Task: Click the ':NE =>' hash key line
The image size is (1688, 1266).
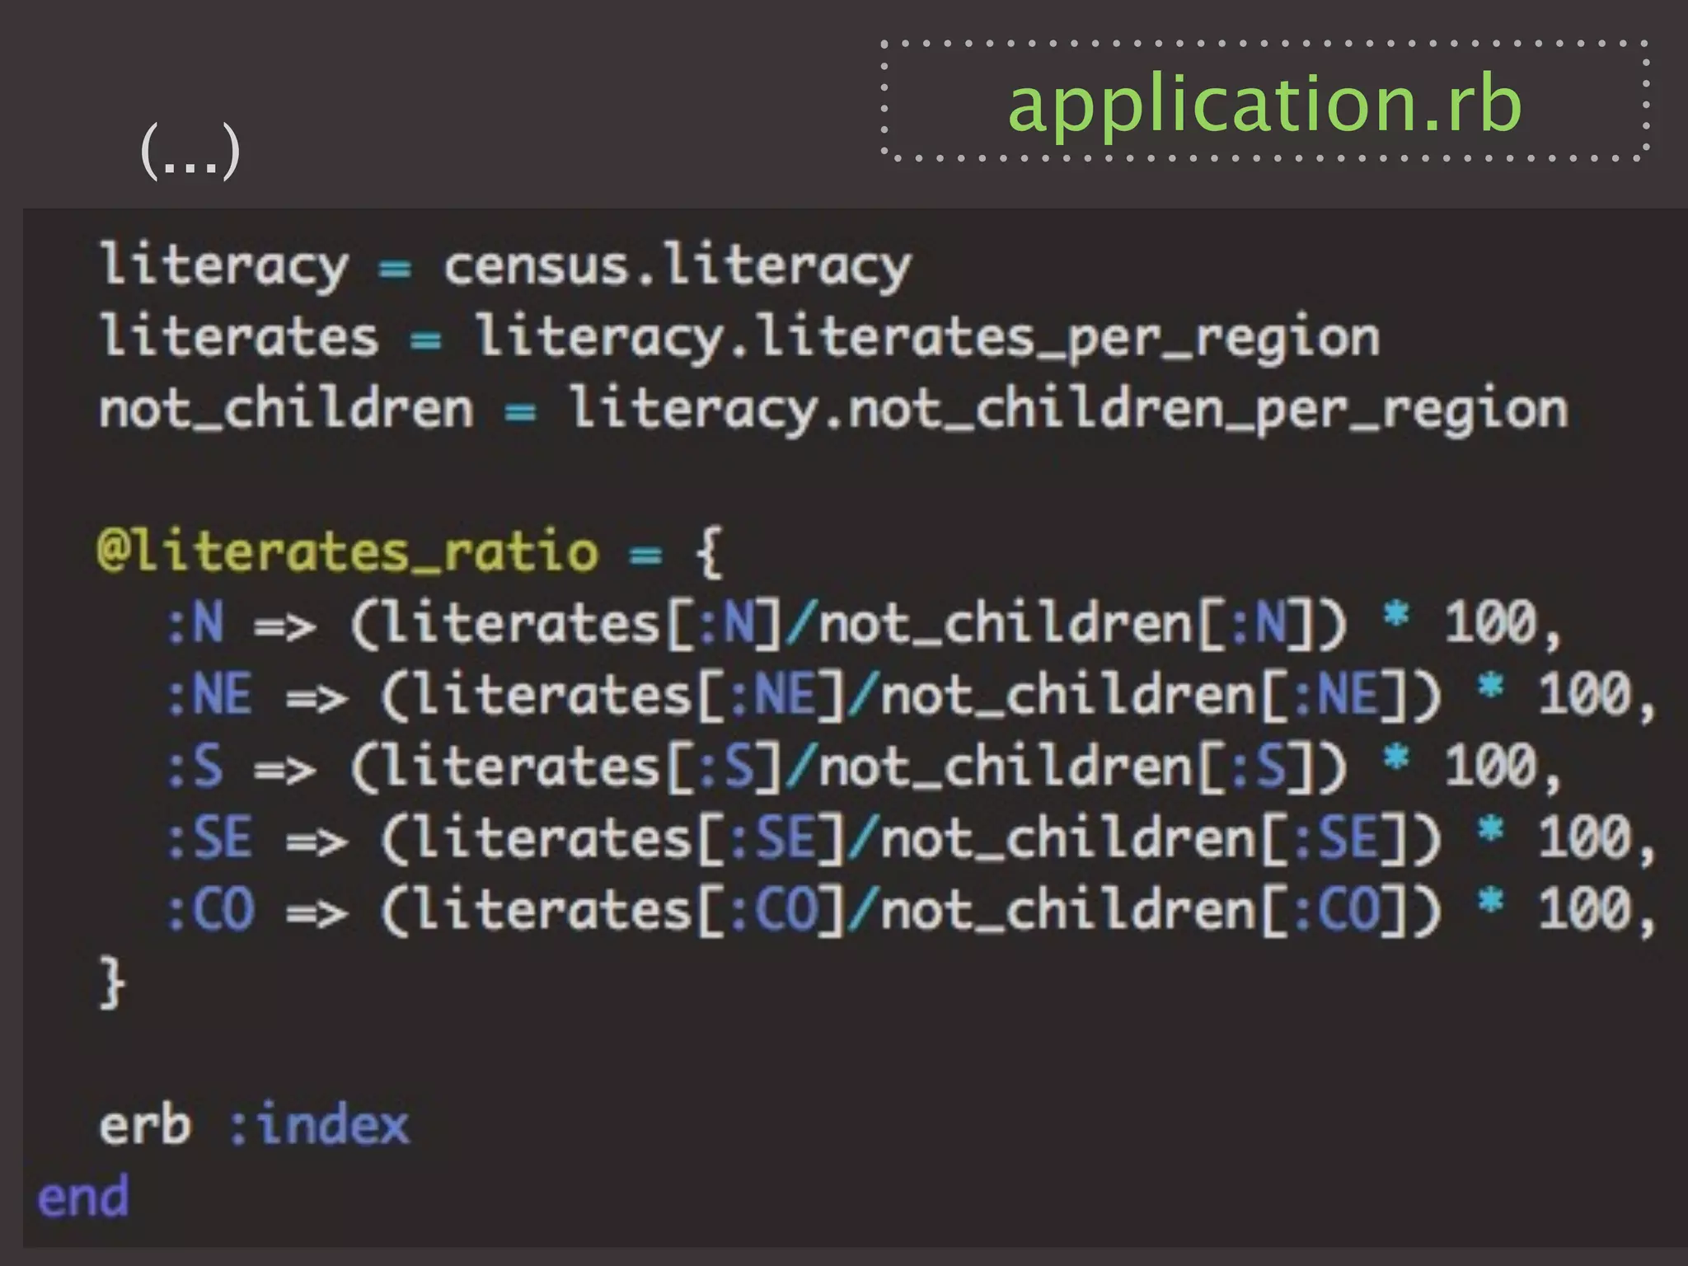Action: [x=911, y=695]
